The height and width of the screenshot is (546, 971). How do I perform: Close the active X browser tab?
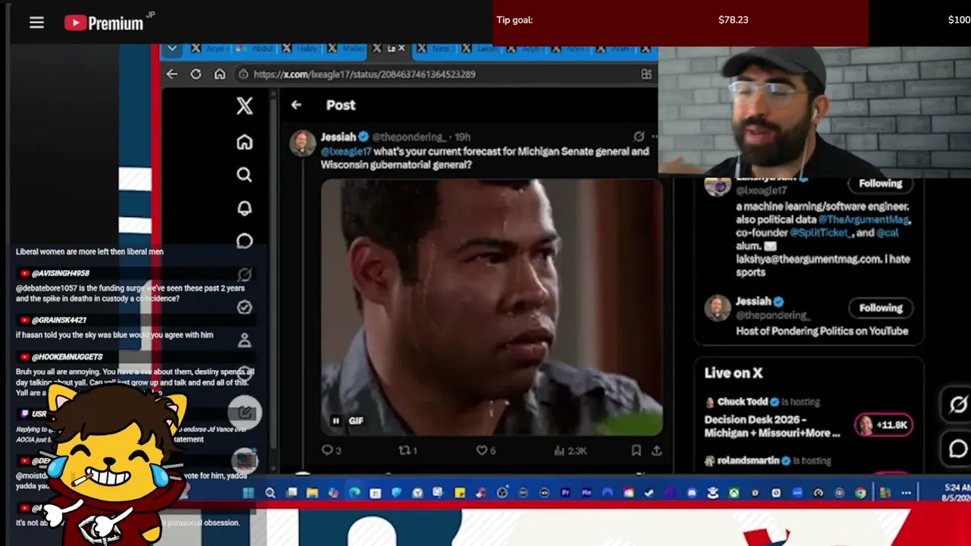[x=401, y=49]
